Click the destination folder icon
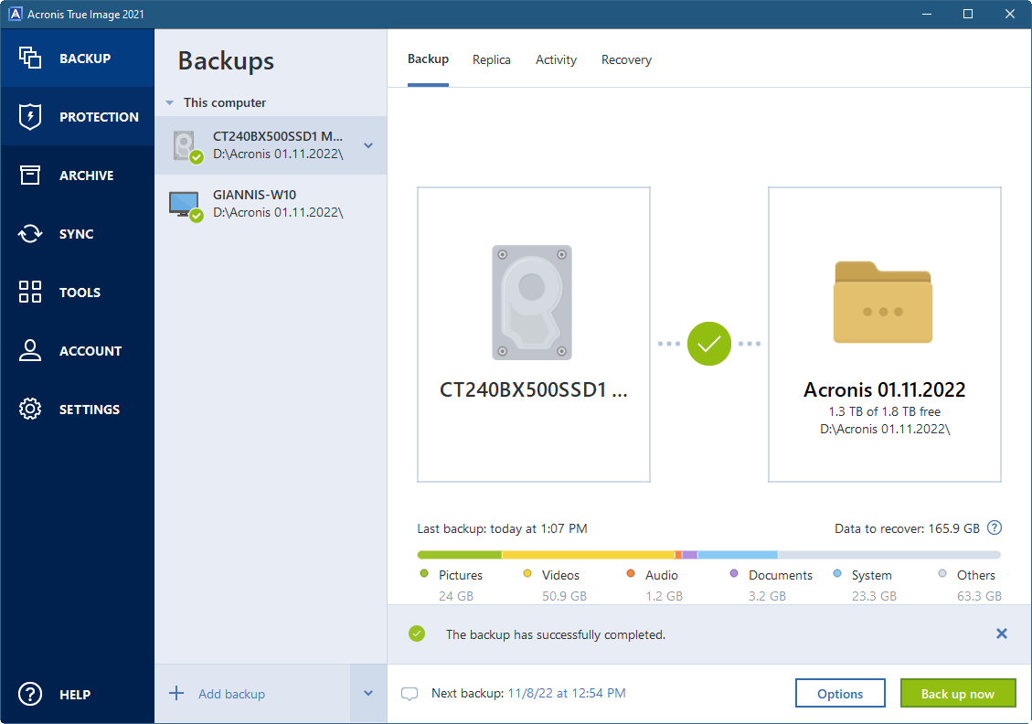This screenshot has width=1032, height=724. point(883,302)
